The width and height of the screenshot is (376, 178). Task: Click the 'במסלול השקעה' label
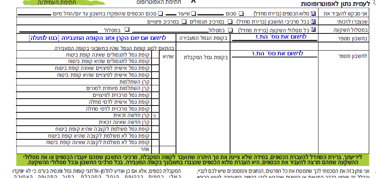351,30
